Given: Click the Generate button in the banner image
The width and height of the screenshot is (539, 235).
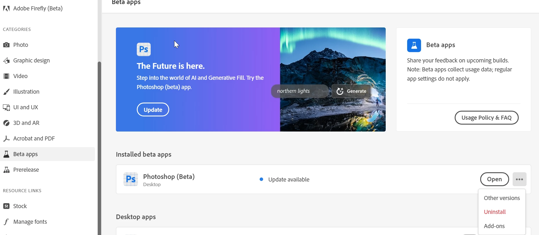Looking at the screenshot, I should pyautogui.click(x=351, y=91).
